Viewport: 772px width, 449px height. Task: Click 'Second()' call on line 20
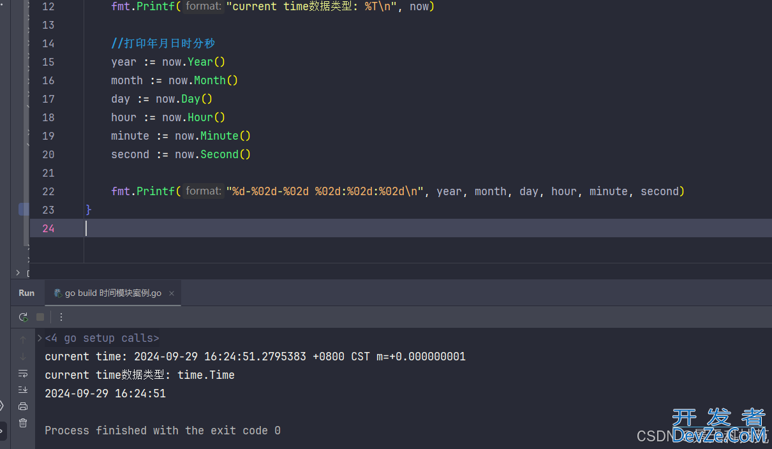226,154
